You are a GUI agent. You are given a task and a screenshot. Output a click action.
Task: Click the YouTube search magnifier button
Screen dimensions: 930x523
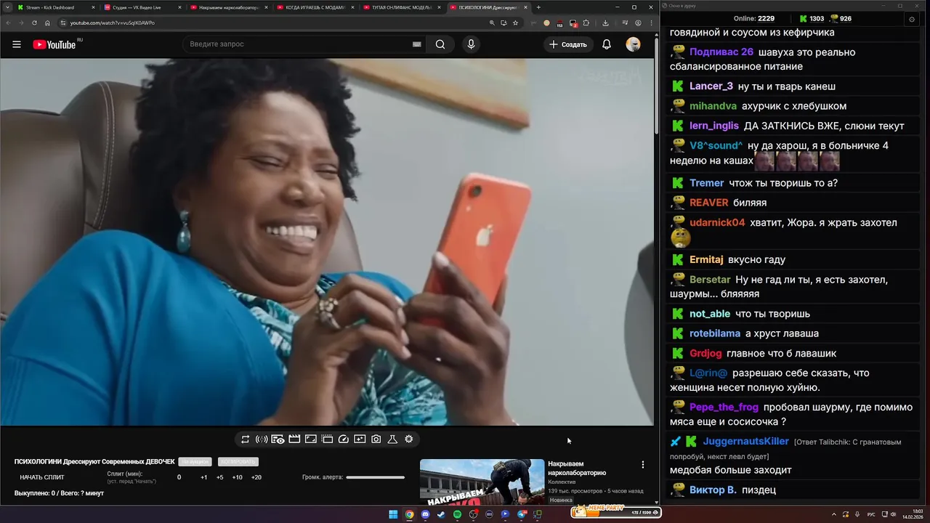440,44
